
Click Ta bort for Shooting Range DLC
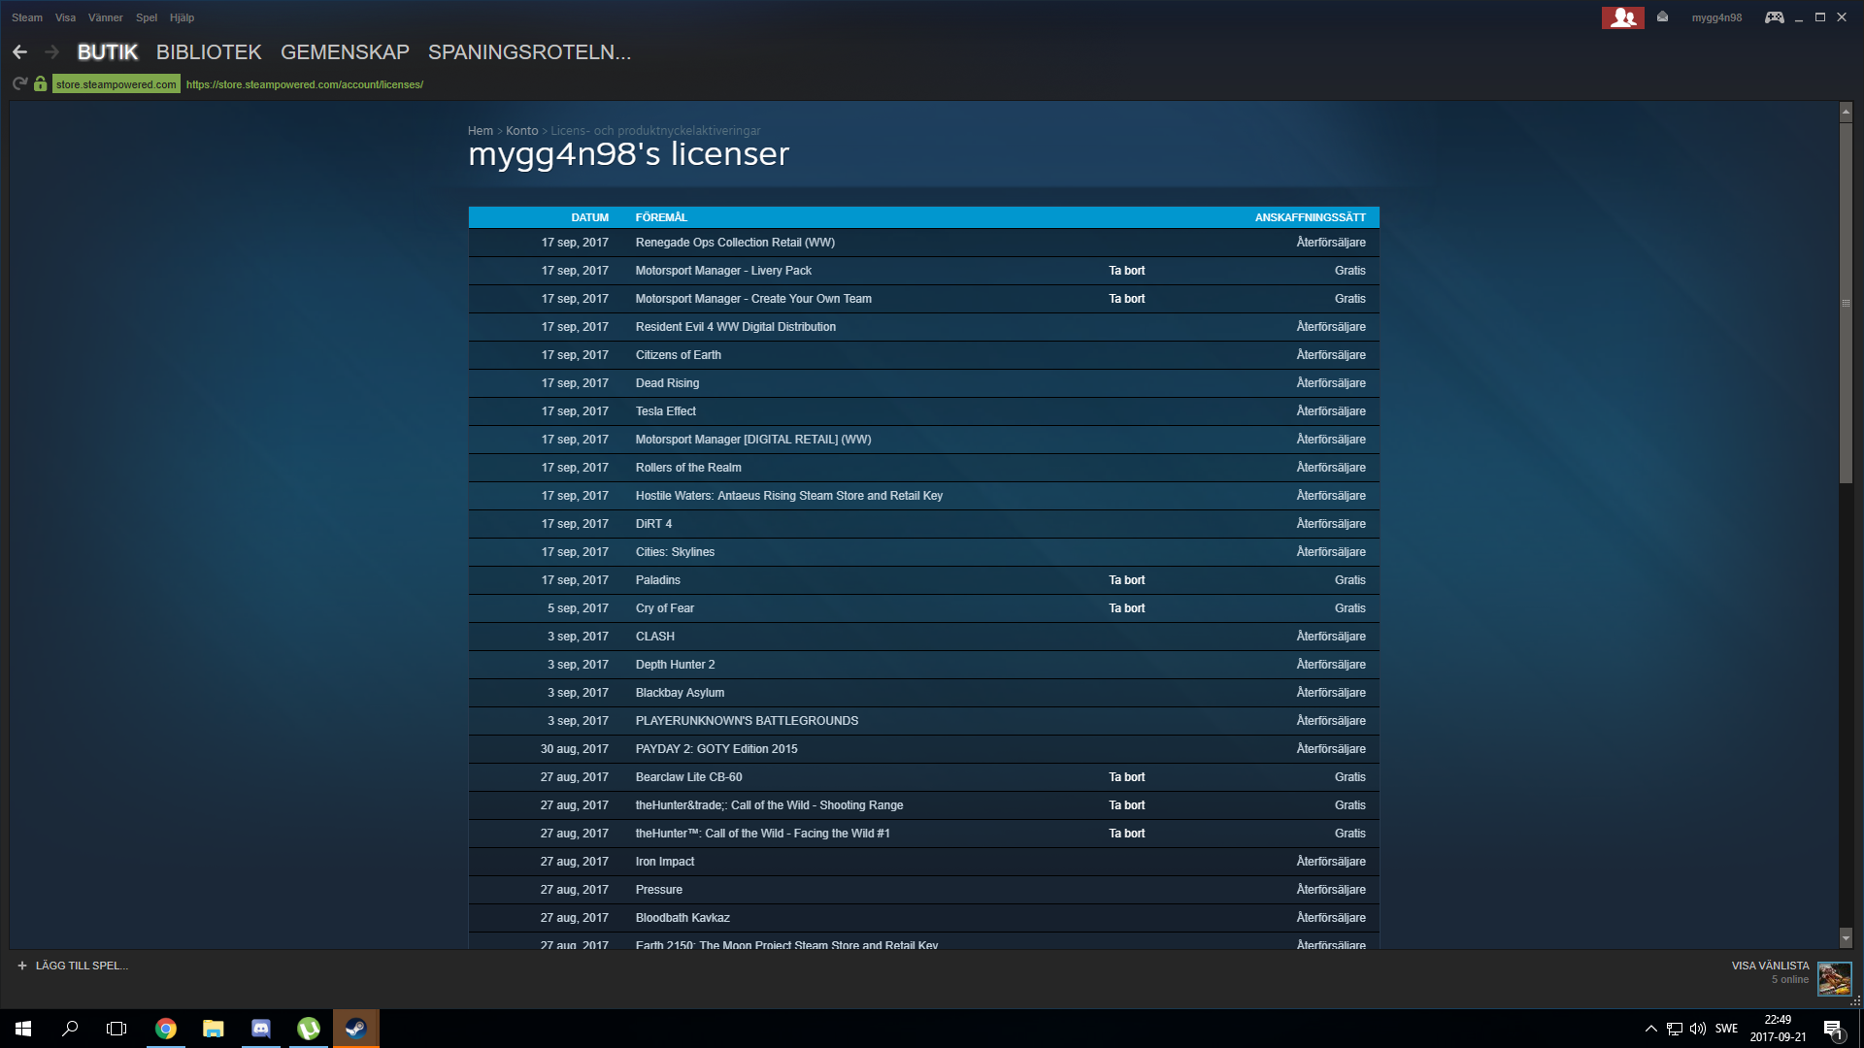[x=1126, y=805]
